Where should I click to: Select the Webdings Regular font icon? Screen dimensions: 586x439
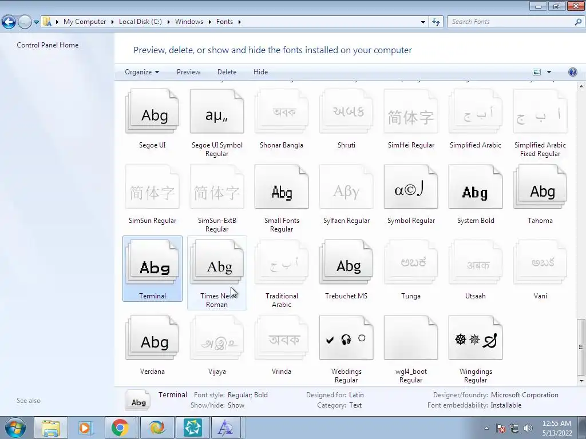pyautogui.click(x=346, y=337)
